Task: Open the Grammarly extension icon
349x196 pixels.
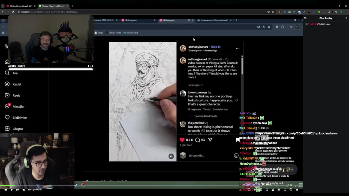Action: 290,12
